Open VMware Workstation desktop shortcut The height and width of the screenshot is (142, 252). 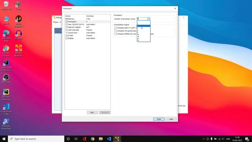pos(19,50)
